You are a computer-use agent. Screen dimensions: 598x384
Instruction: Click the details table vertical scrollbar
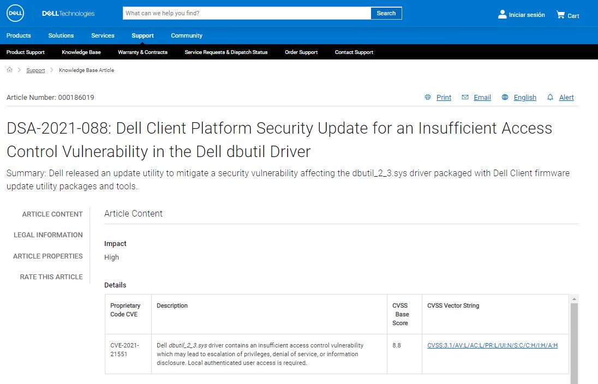click(574, 344)
